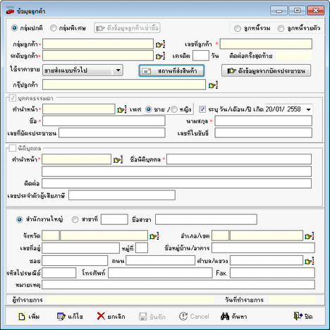Toggle the ระบุ วัน/เดือน/ปี เกิด checkbox
This screenshot has height=330, width=330.
pyautogui.click(x=202, y=109)
